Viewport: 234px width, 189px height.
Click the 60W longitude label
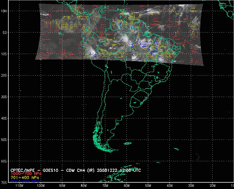127,186
